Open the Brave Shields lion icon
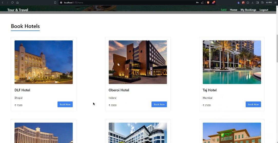 (x=208, y=3)
